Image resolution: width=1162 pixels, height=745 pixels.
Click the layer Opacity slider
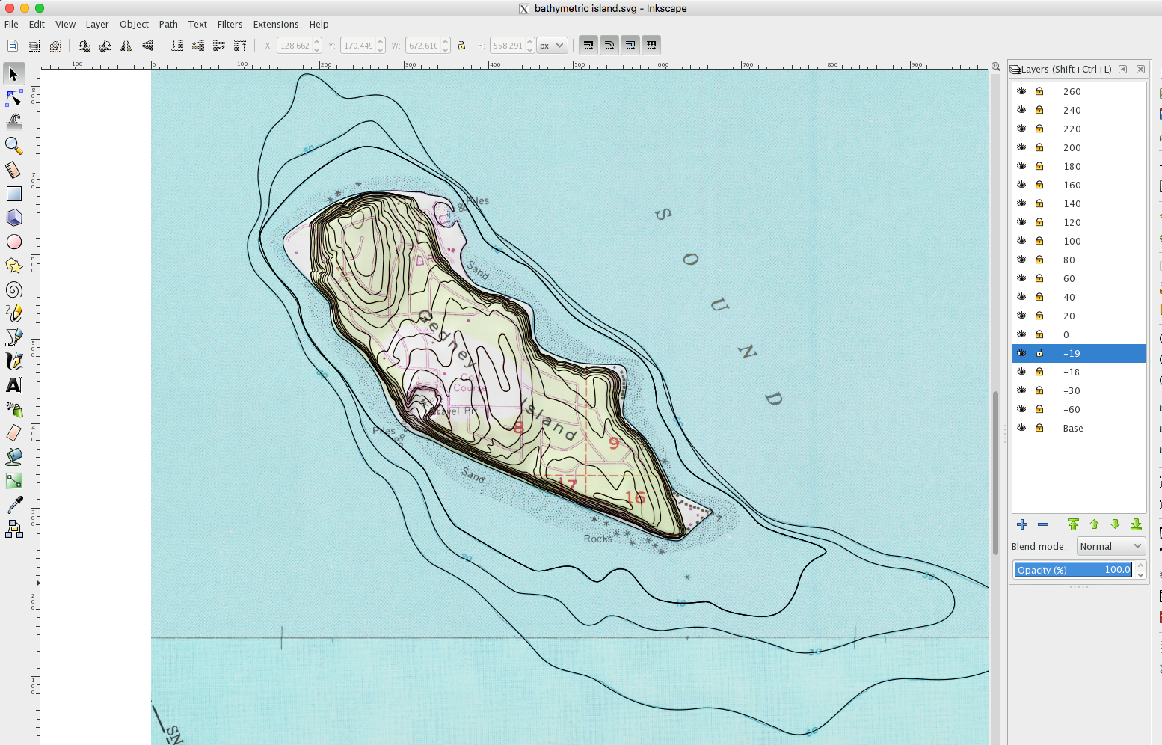(x=1073, y=570)
